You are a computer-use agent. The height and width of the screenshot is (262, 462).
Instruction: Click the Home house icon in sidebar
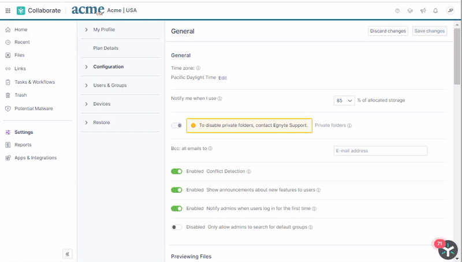8,30
